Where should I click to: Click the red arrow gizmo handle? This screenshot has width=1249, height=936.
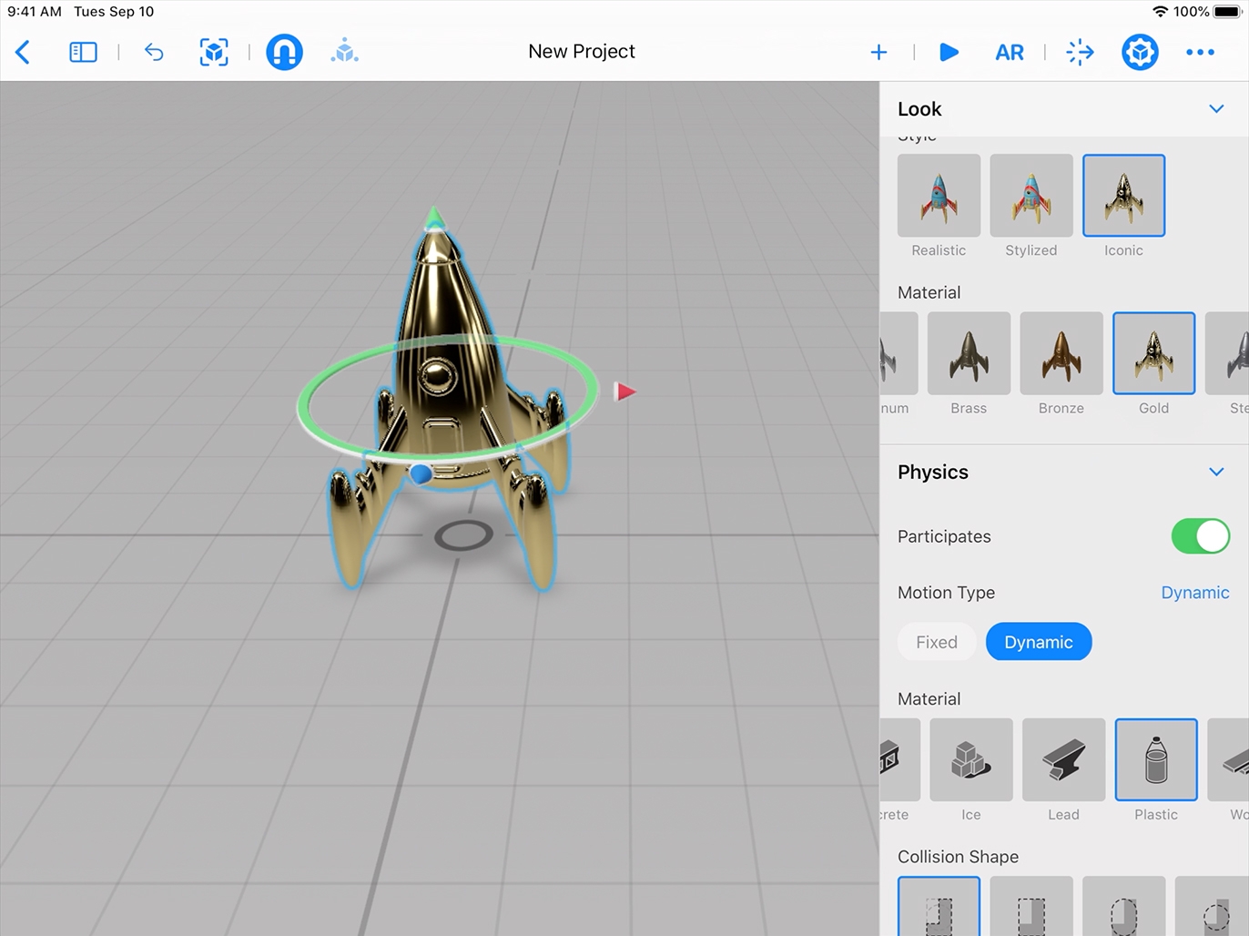tap(625, 392)
